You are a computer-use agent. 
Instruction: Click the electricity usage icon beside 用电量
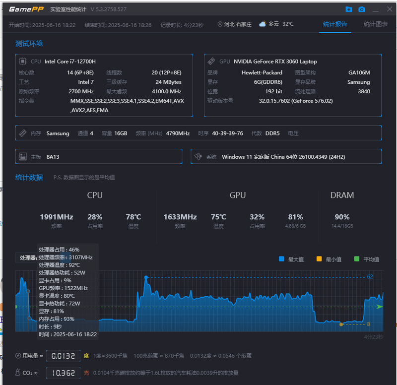tap(18, 356)
